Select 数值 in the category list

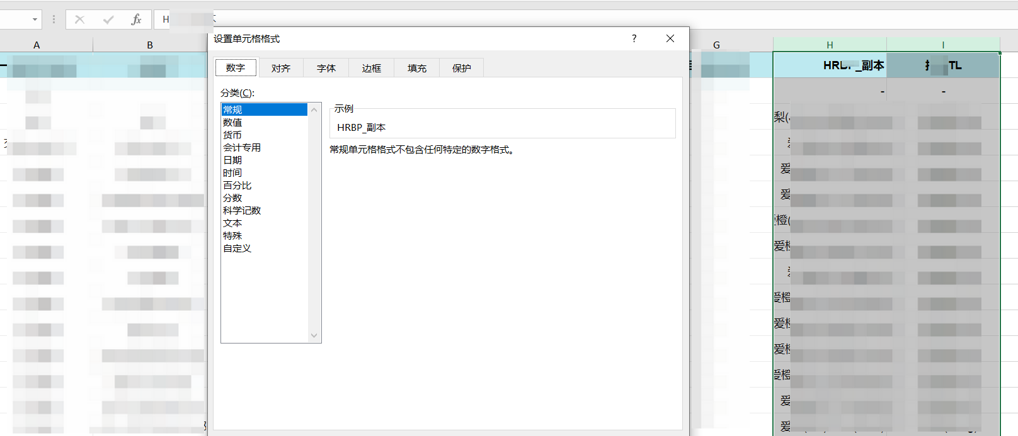[232, 123]
